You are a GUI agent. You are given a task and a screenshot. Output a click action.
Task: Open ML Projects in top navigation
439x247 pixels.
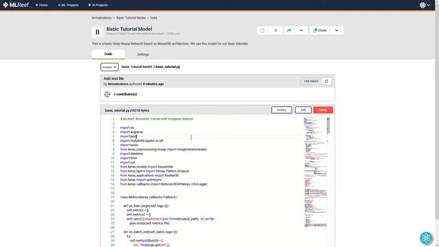(x=68, y=5)
